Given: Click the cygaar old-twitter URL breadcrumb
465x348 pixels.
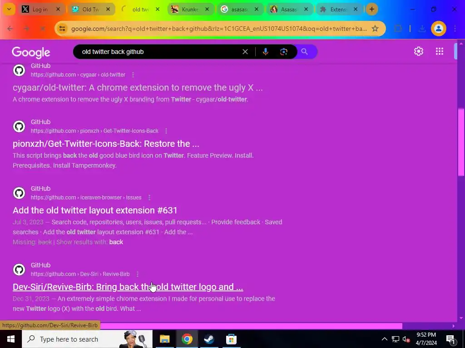Looking at the screenshot, I should click(78, 75).
